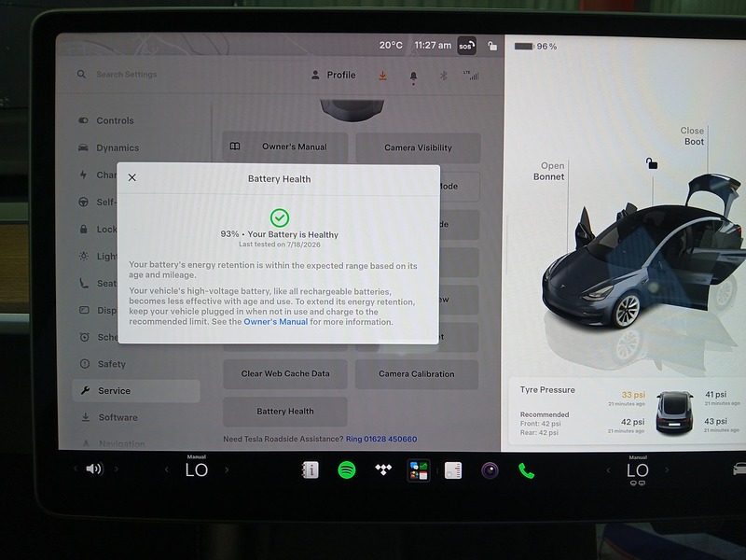Tap the Battery Health button

point(285,412)
